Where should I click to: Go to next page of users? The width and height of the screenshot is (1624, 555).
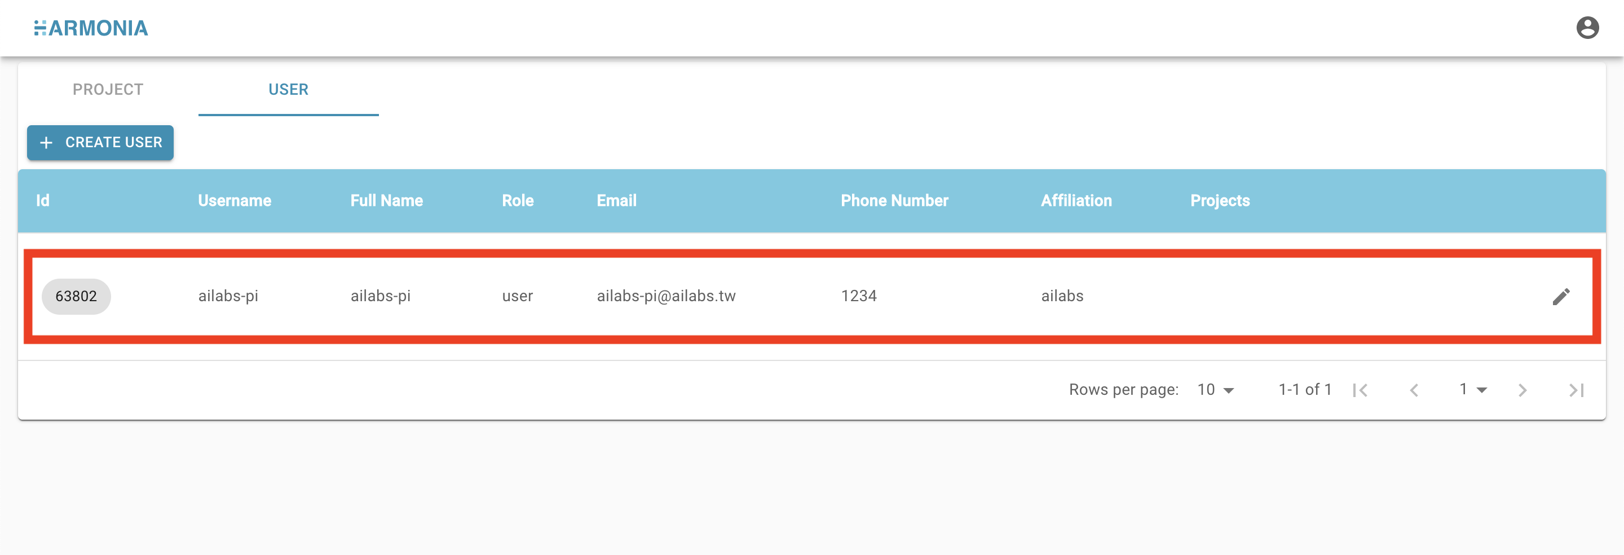pos(1522,390)
